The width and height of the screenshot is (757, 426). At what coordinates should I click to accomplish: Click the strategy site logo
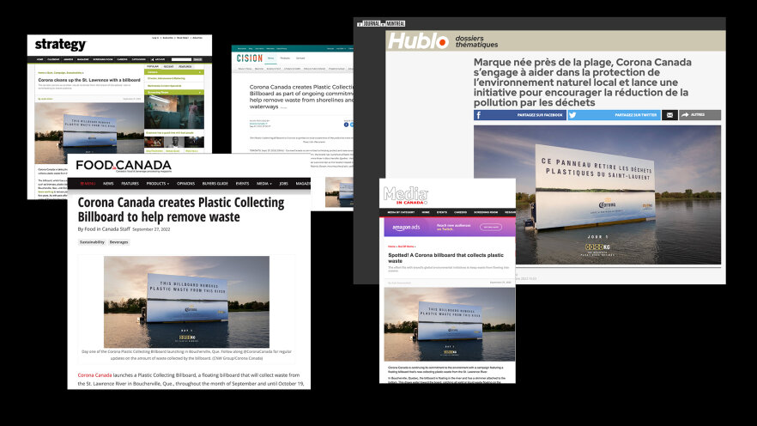tap(60, 45)
